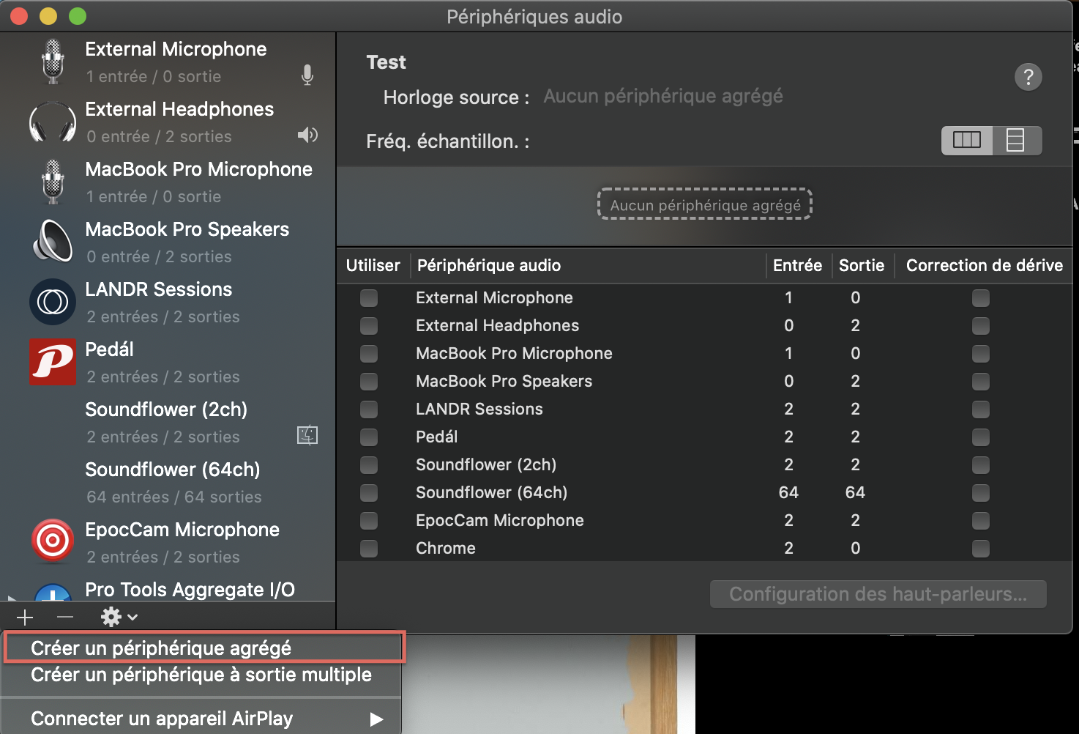
Task: Add a new device with the plus button
Action: tap(25, 618)
